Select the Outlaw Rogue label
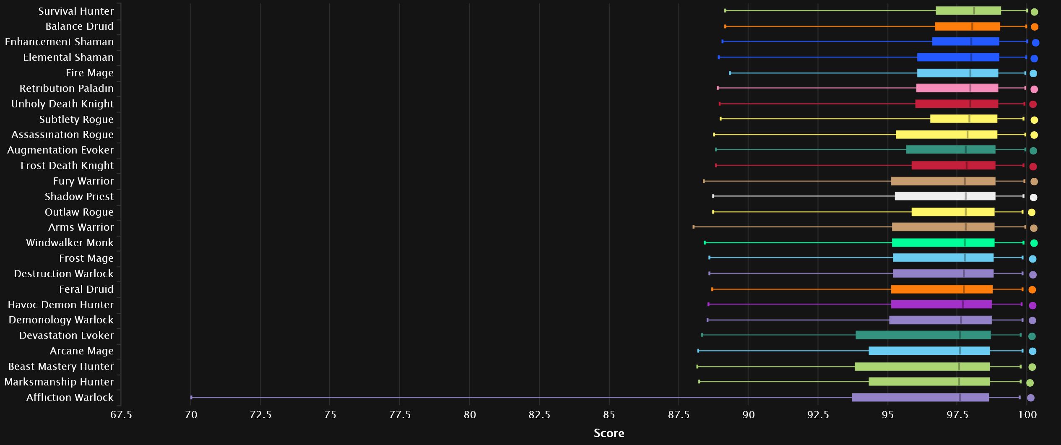Viewport: 1061px width, 445px height. (x=79, y=212)
